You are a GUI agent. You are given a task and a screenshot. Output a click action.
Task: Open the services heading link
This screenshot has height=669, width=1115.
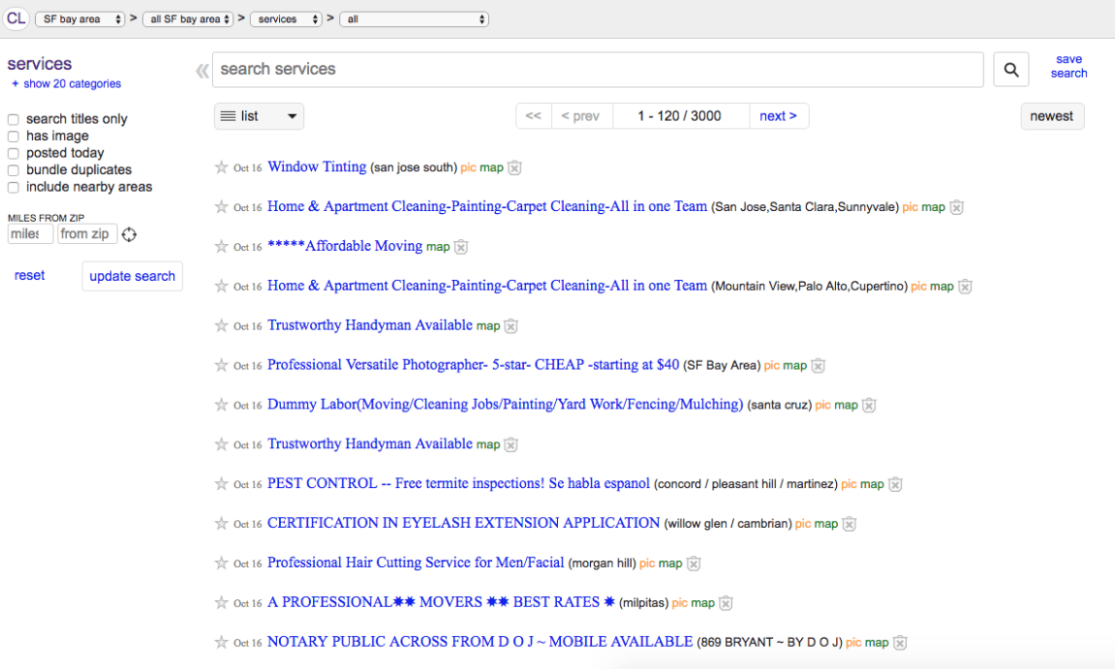click(40, 64)
